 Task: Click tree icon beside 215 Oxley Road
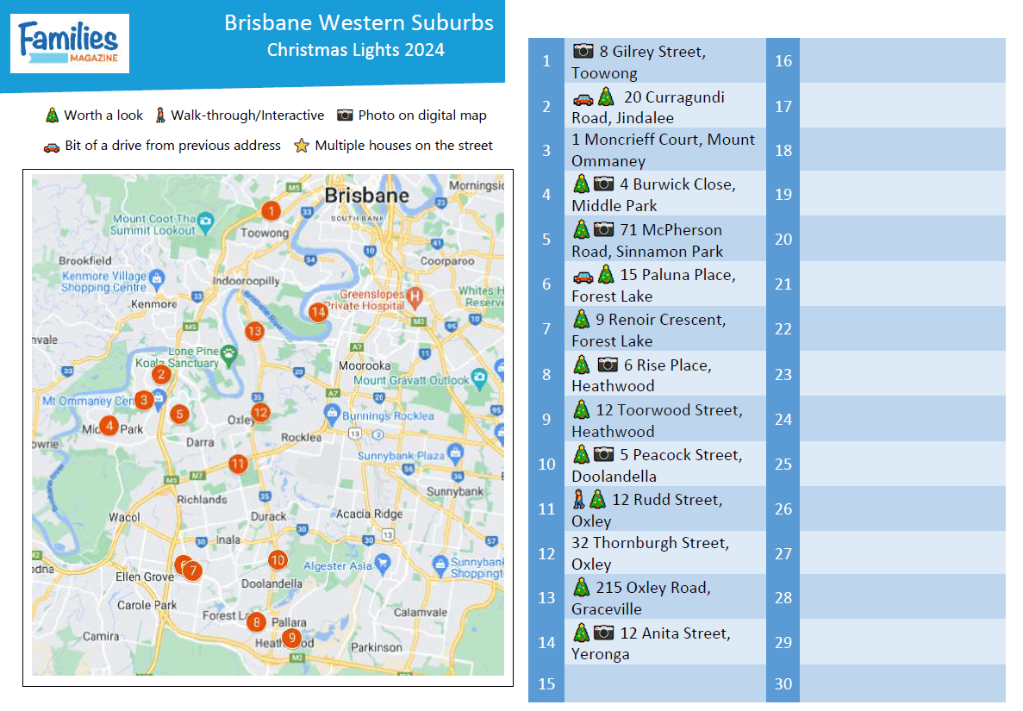click(582, 587)
